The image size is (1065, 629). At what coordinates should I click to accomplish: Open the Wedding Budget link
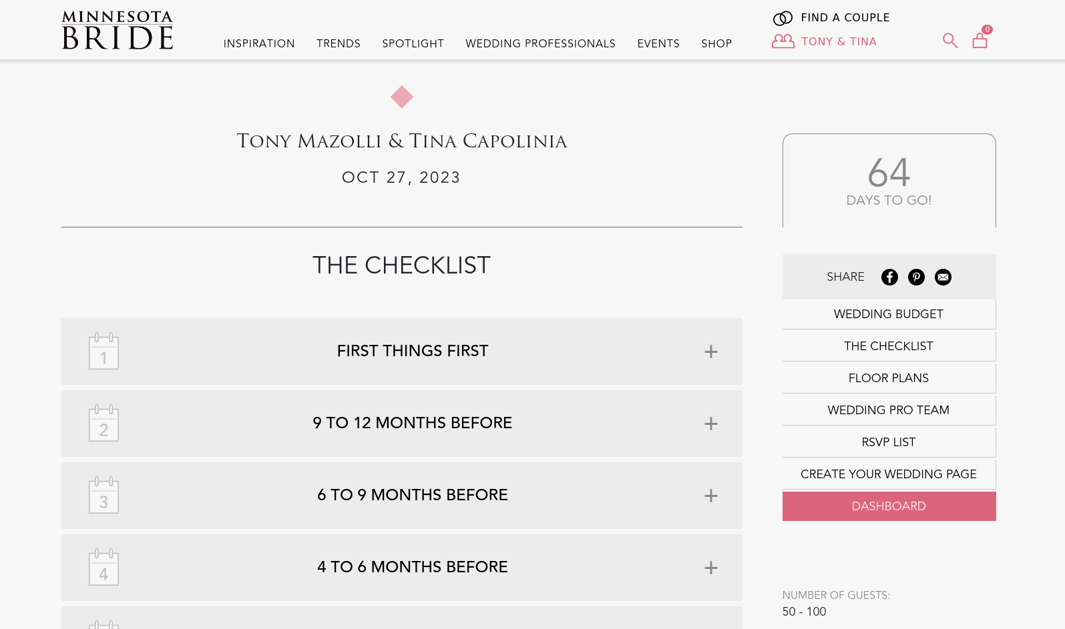[889, 314]
